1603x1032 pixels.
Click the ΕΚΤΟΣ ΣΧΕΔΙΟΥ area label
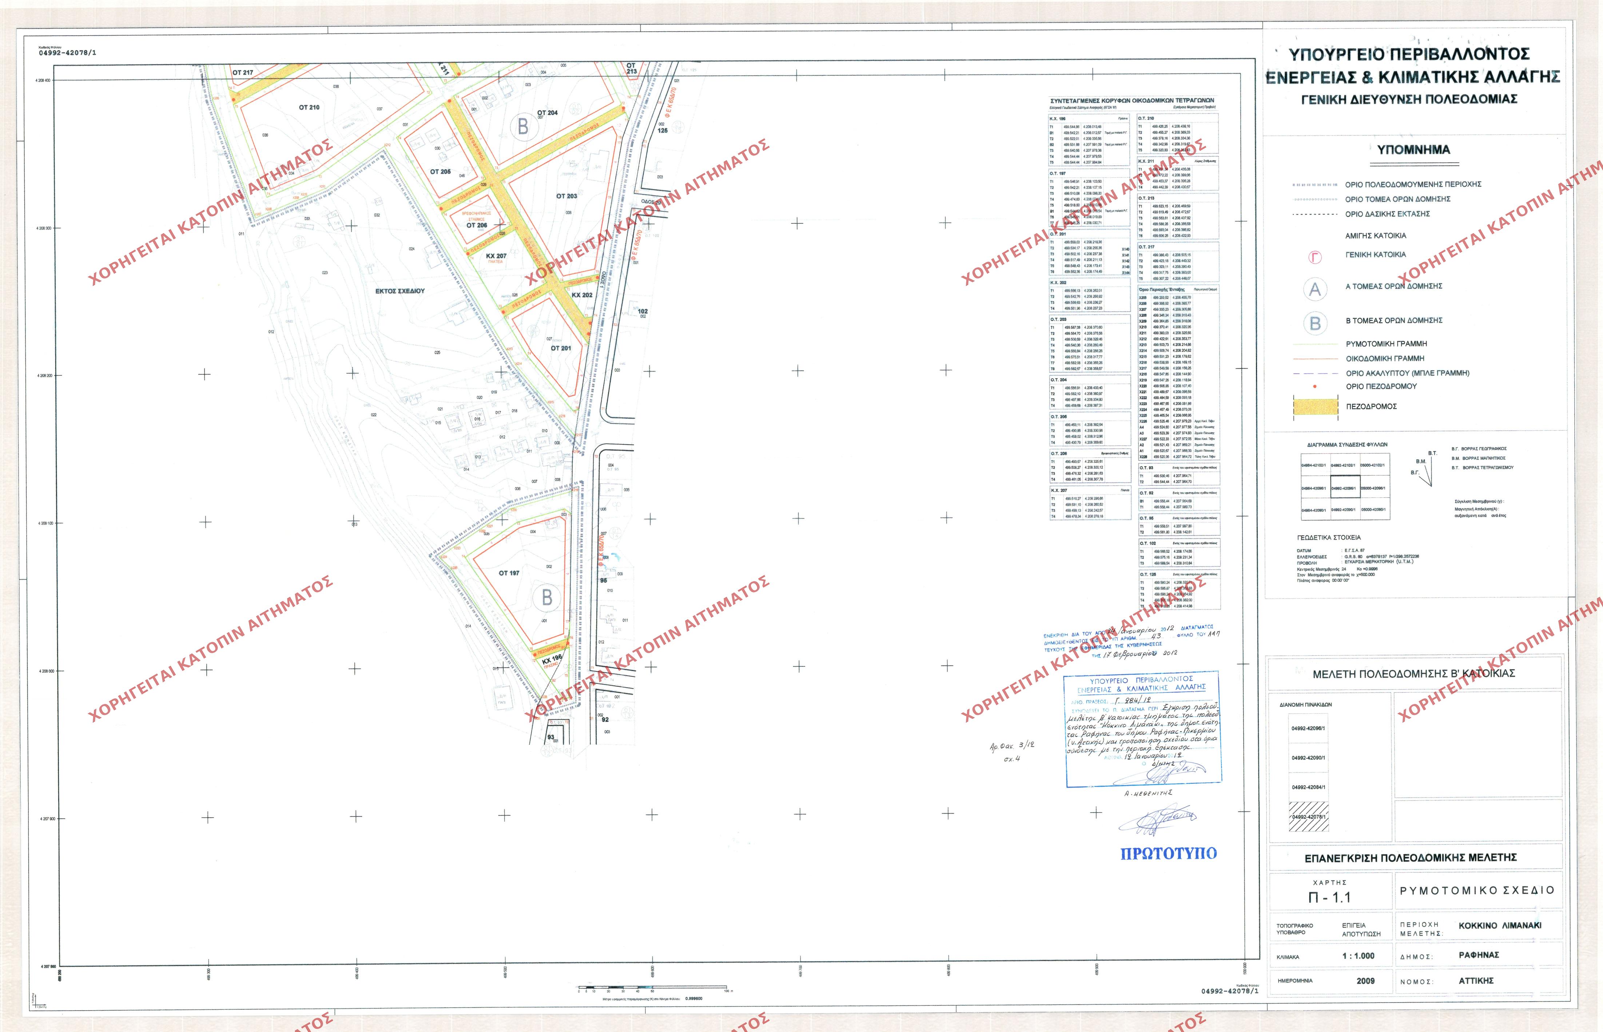(400, 291)
